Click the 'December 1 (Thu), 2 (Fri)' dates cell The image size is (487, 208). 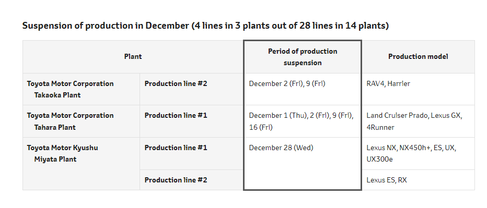pyautogui.click(x=303, y=121)
